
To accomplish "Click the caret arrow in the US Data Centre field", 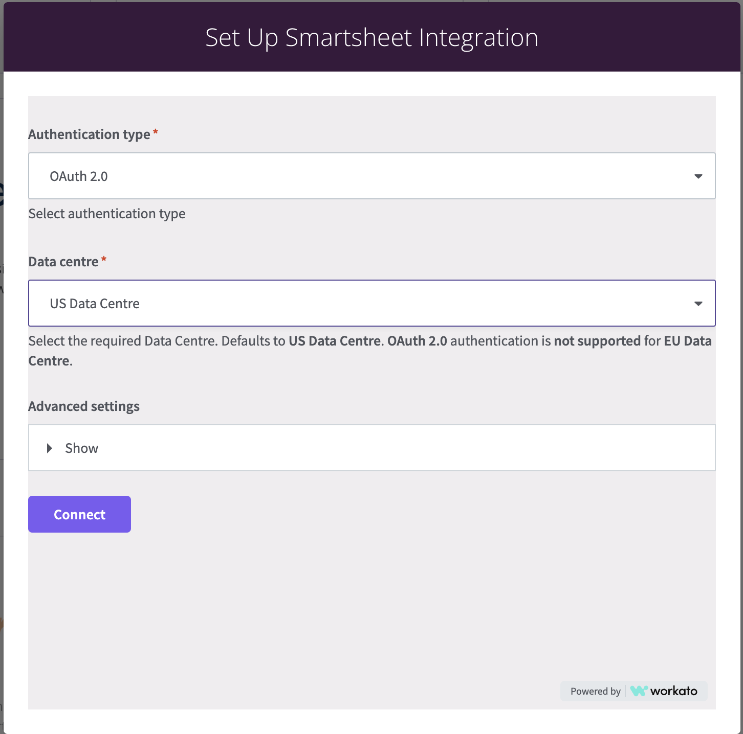I will (x=698, y=304).
